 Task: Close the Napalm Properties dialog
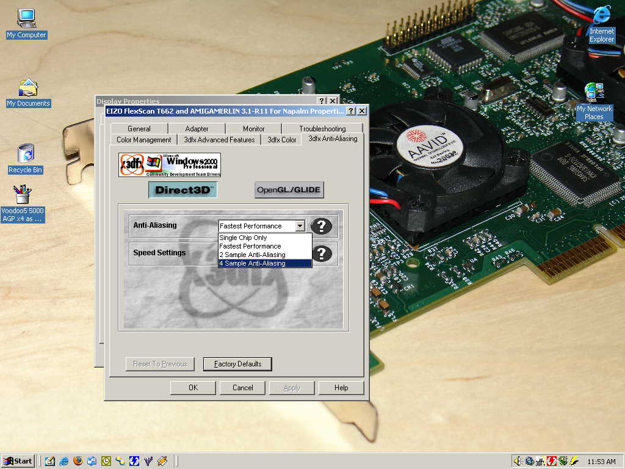(361, 111)
